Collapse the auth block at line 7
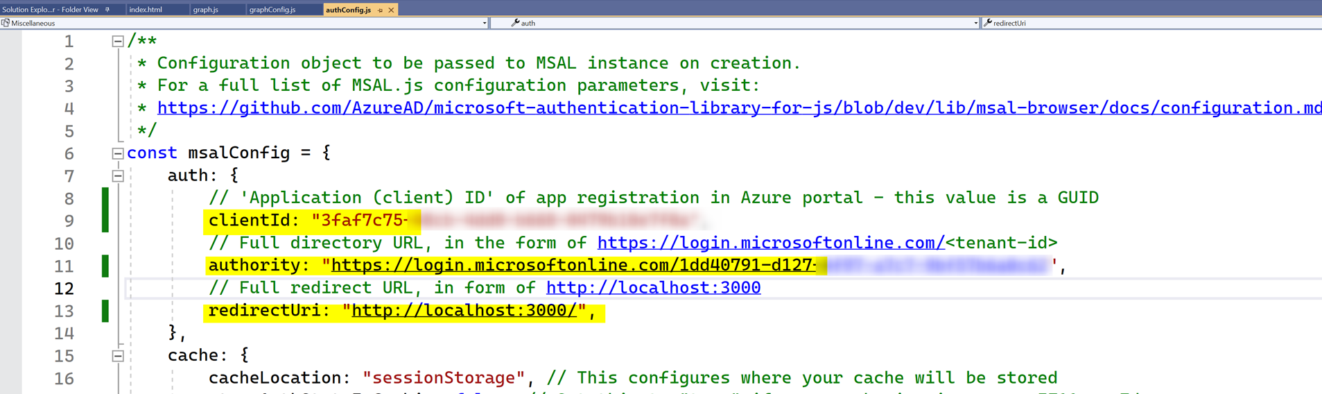 pos(118,176)
